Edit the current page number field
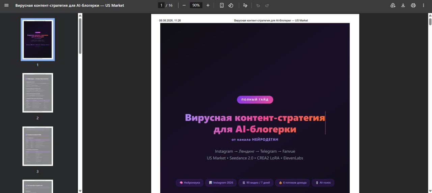 [x=161, y=5]
